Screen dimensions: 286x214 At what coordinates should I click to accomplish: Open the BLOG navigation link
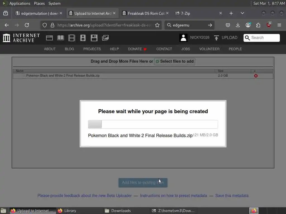pyautogui.click(x=69, y=49)
